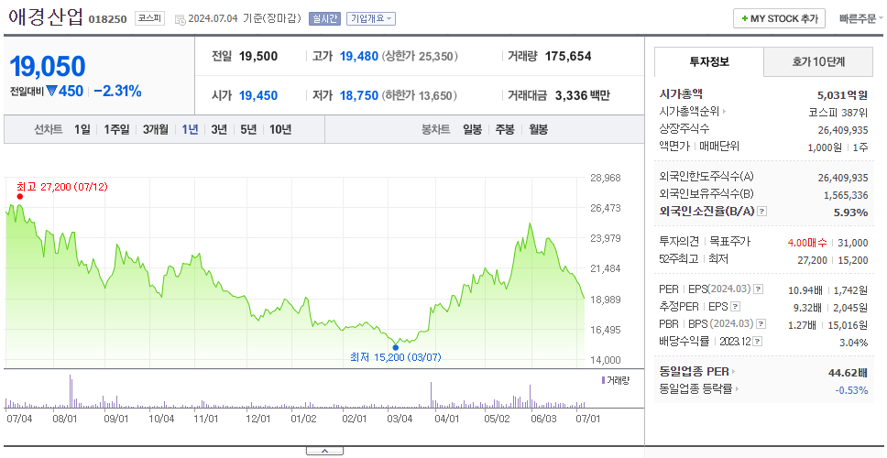Click help icon next to PBR BPS(2024.03)
The image size is (887, 458).
coord(761,324)
